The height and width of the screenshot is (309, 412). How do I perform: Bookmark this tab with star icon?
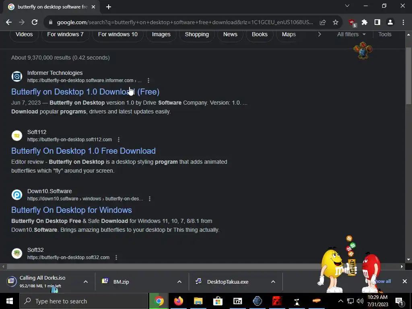coord(335,23)
